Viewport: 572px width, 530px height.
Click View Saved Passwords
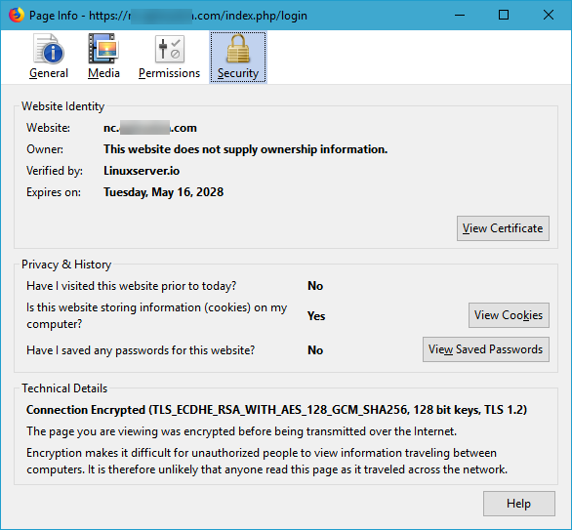485,349
